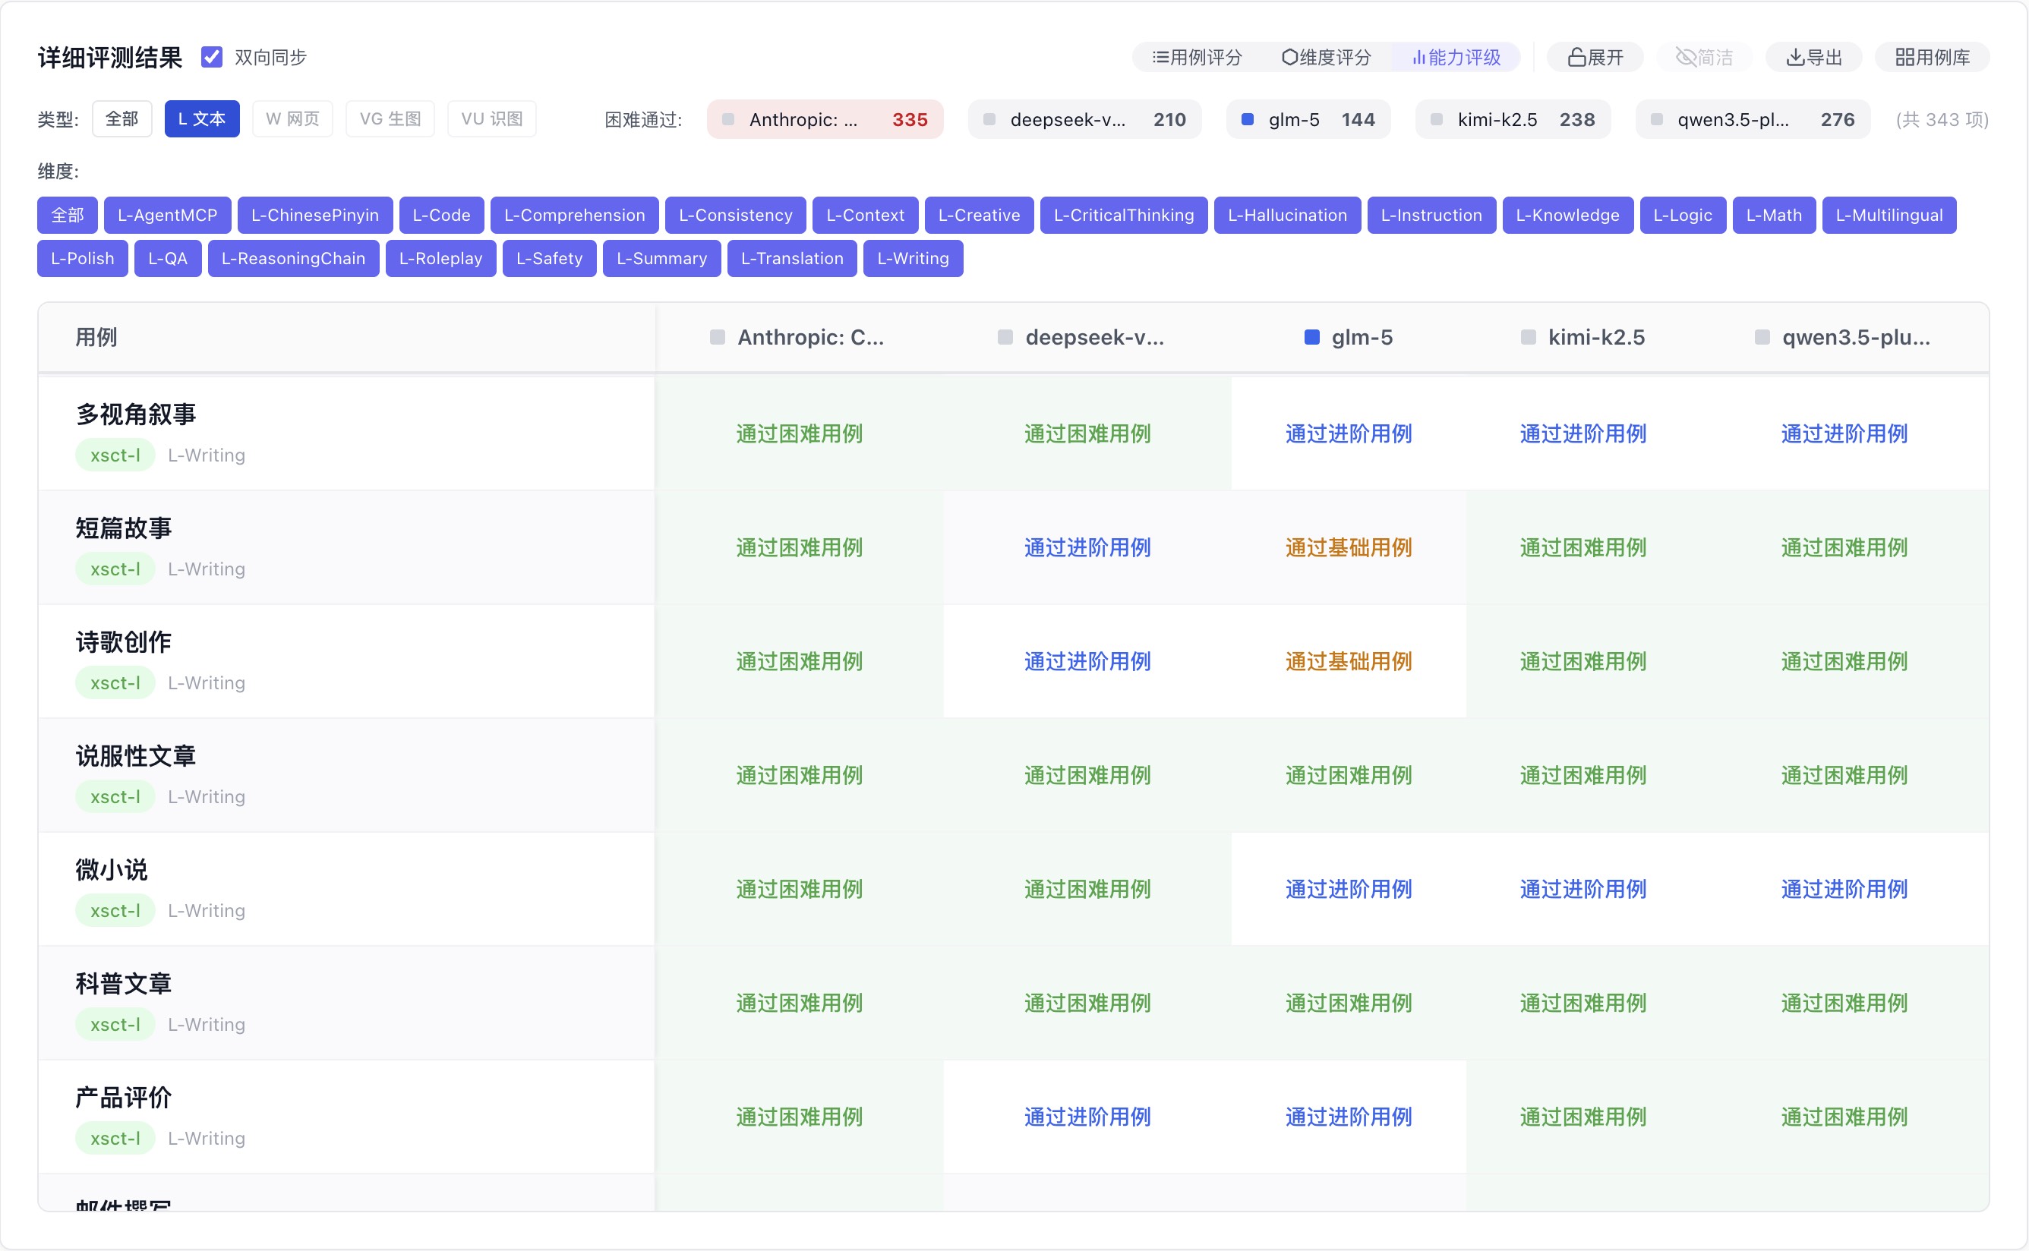Select the W 网页 type tab
This screenshot has width=2029, height=1251.
coord(292,119)
